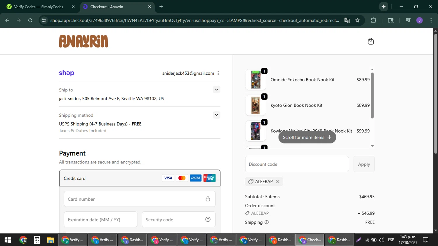Click the Visa card icon
Viewport: 438px width, 246px height.
[168, 178]
